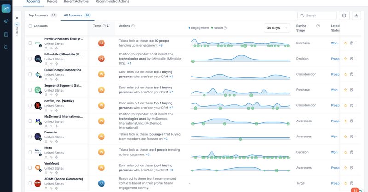Switch to Top Accounts tab
Viewport: 368px width, 192px height.
pos(42,16)
